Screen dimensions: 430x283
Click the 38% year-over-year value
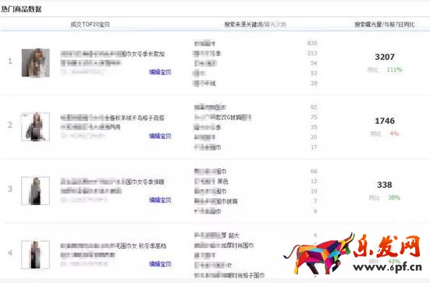394,197
